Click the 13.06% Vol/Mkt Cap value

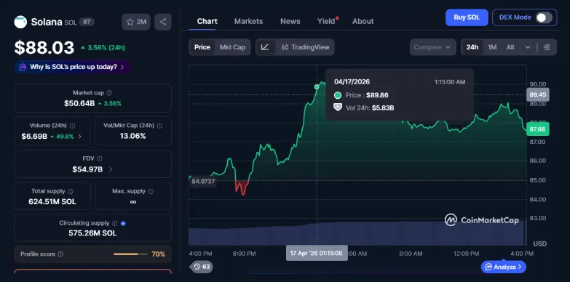[x=132, y=136]
